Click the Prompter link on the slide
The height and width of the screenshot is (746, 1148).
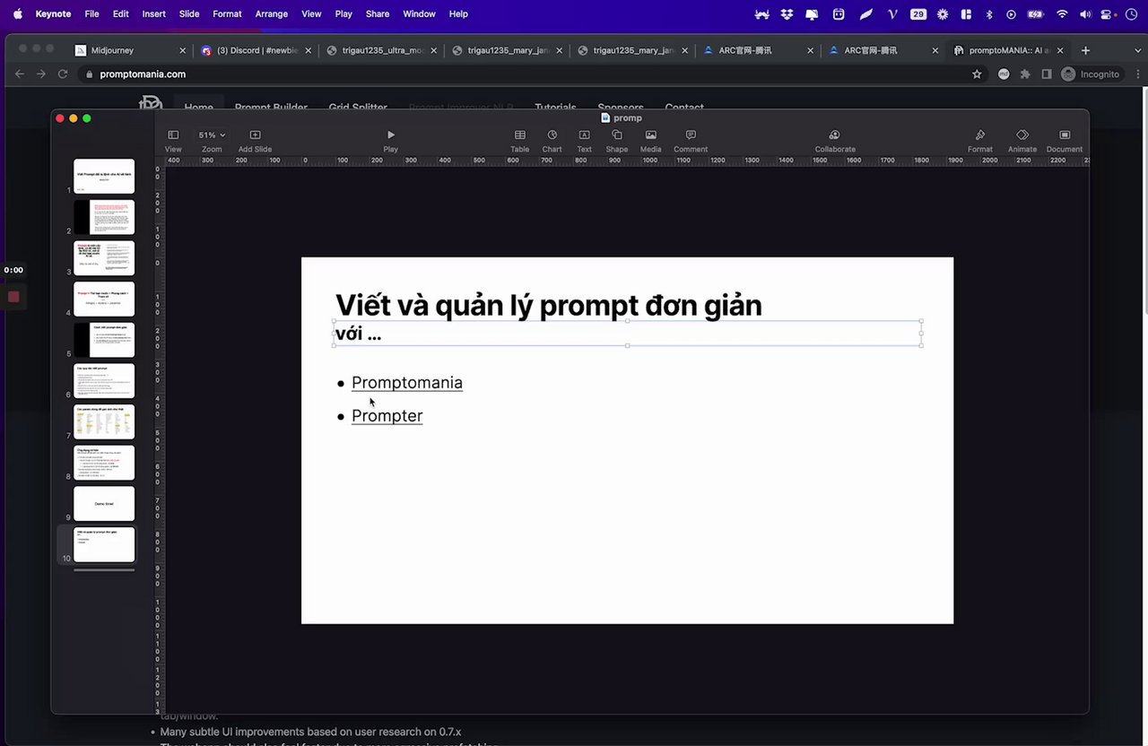pos(387,416)
